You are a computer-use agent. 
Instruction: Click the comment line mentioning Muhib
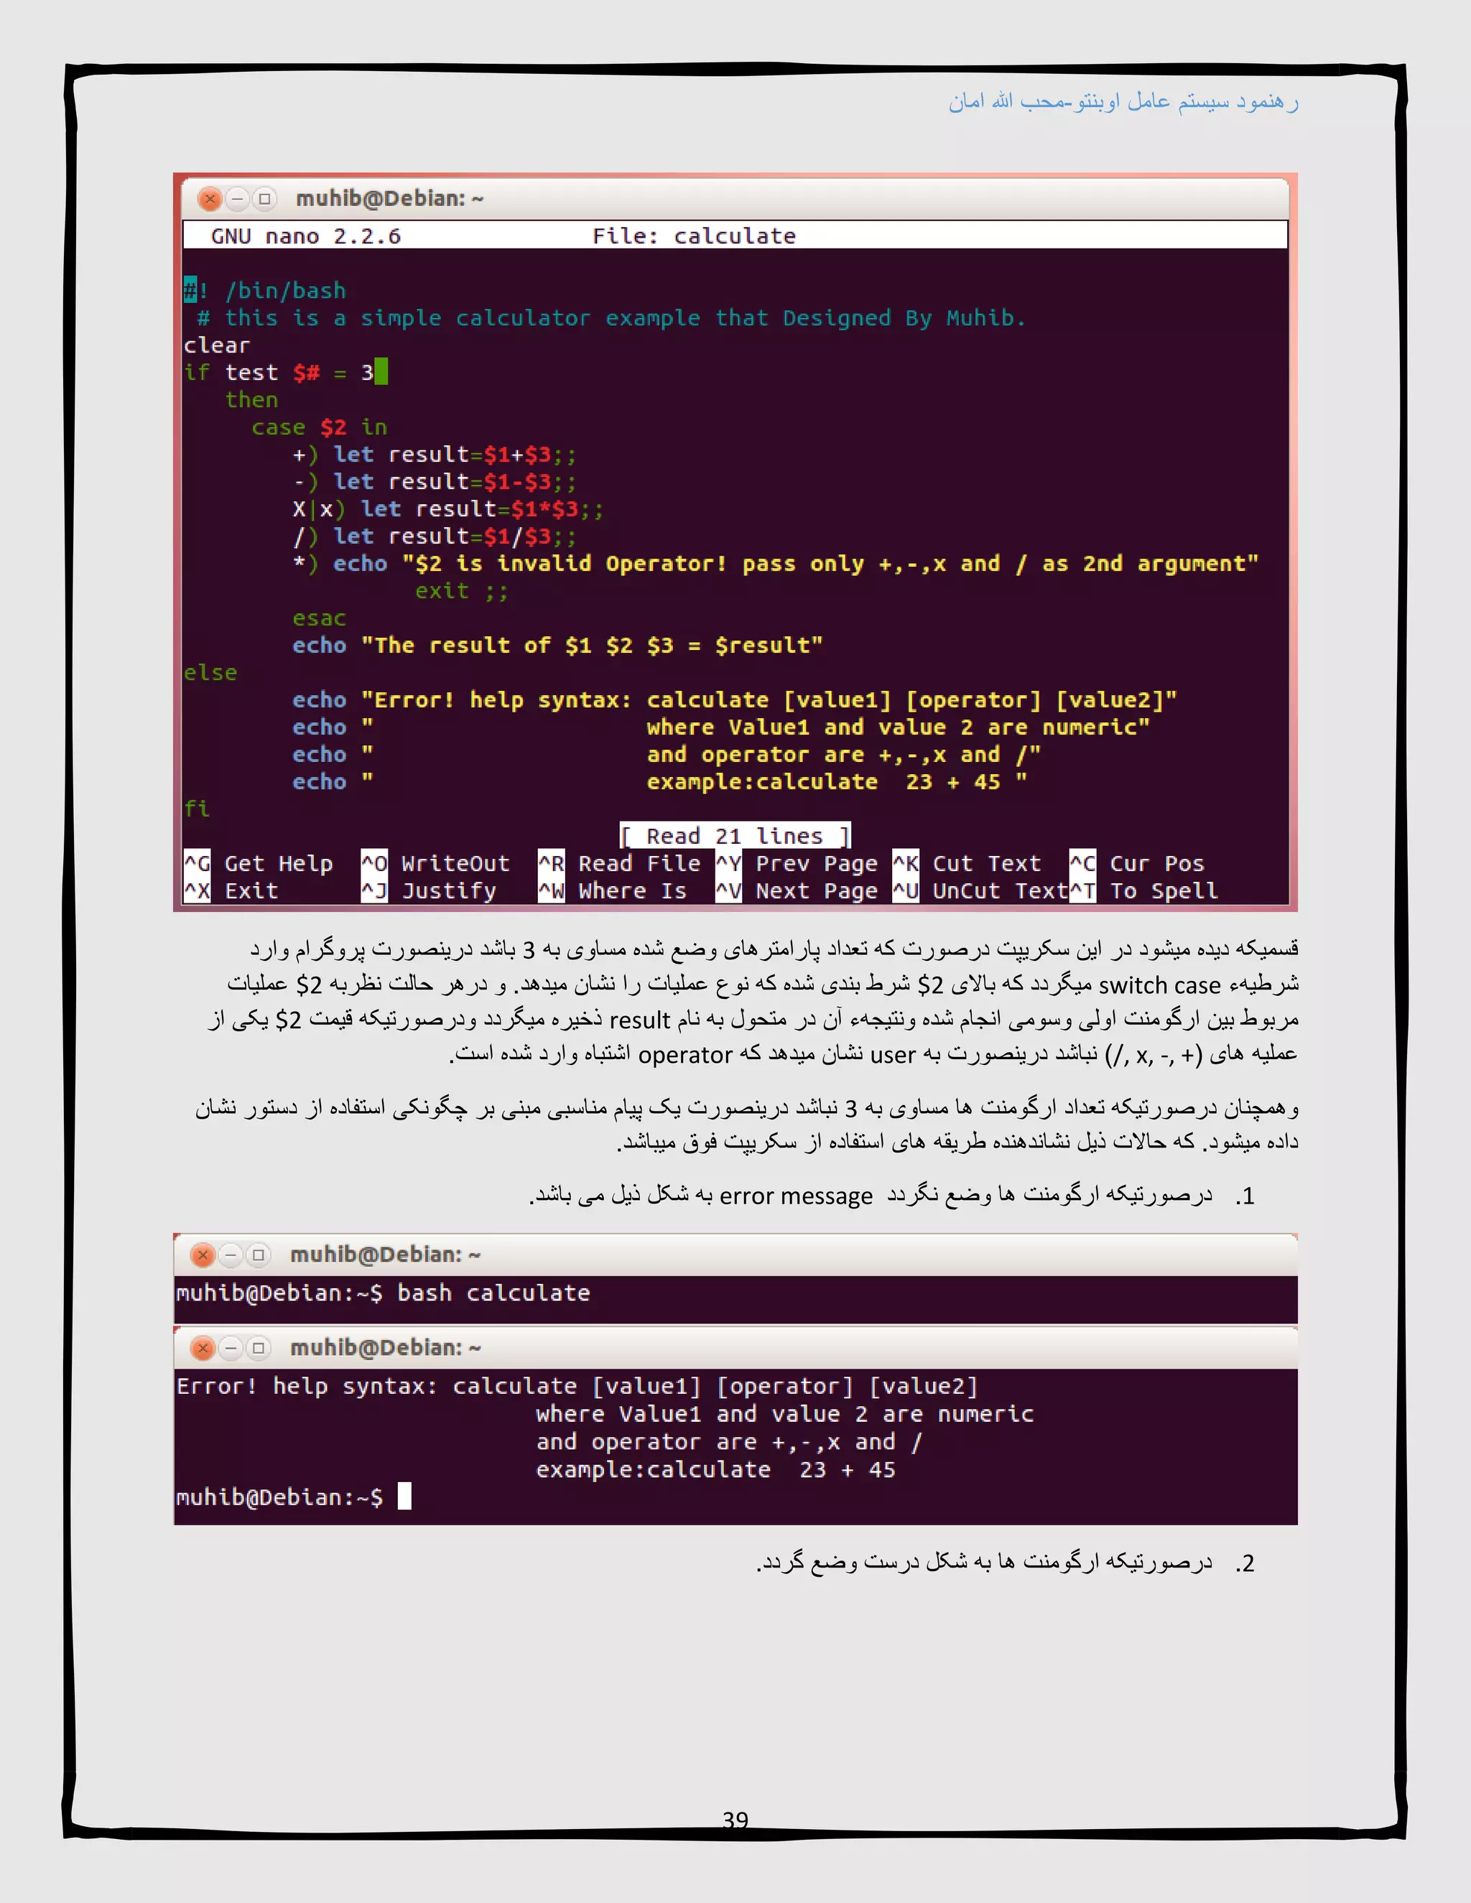tap(612, 318)
